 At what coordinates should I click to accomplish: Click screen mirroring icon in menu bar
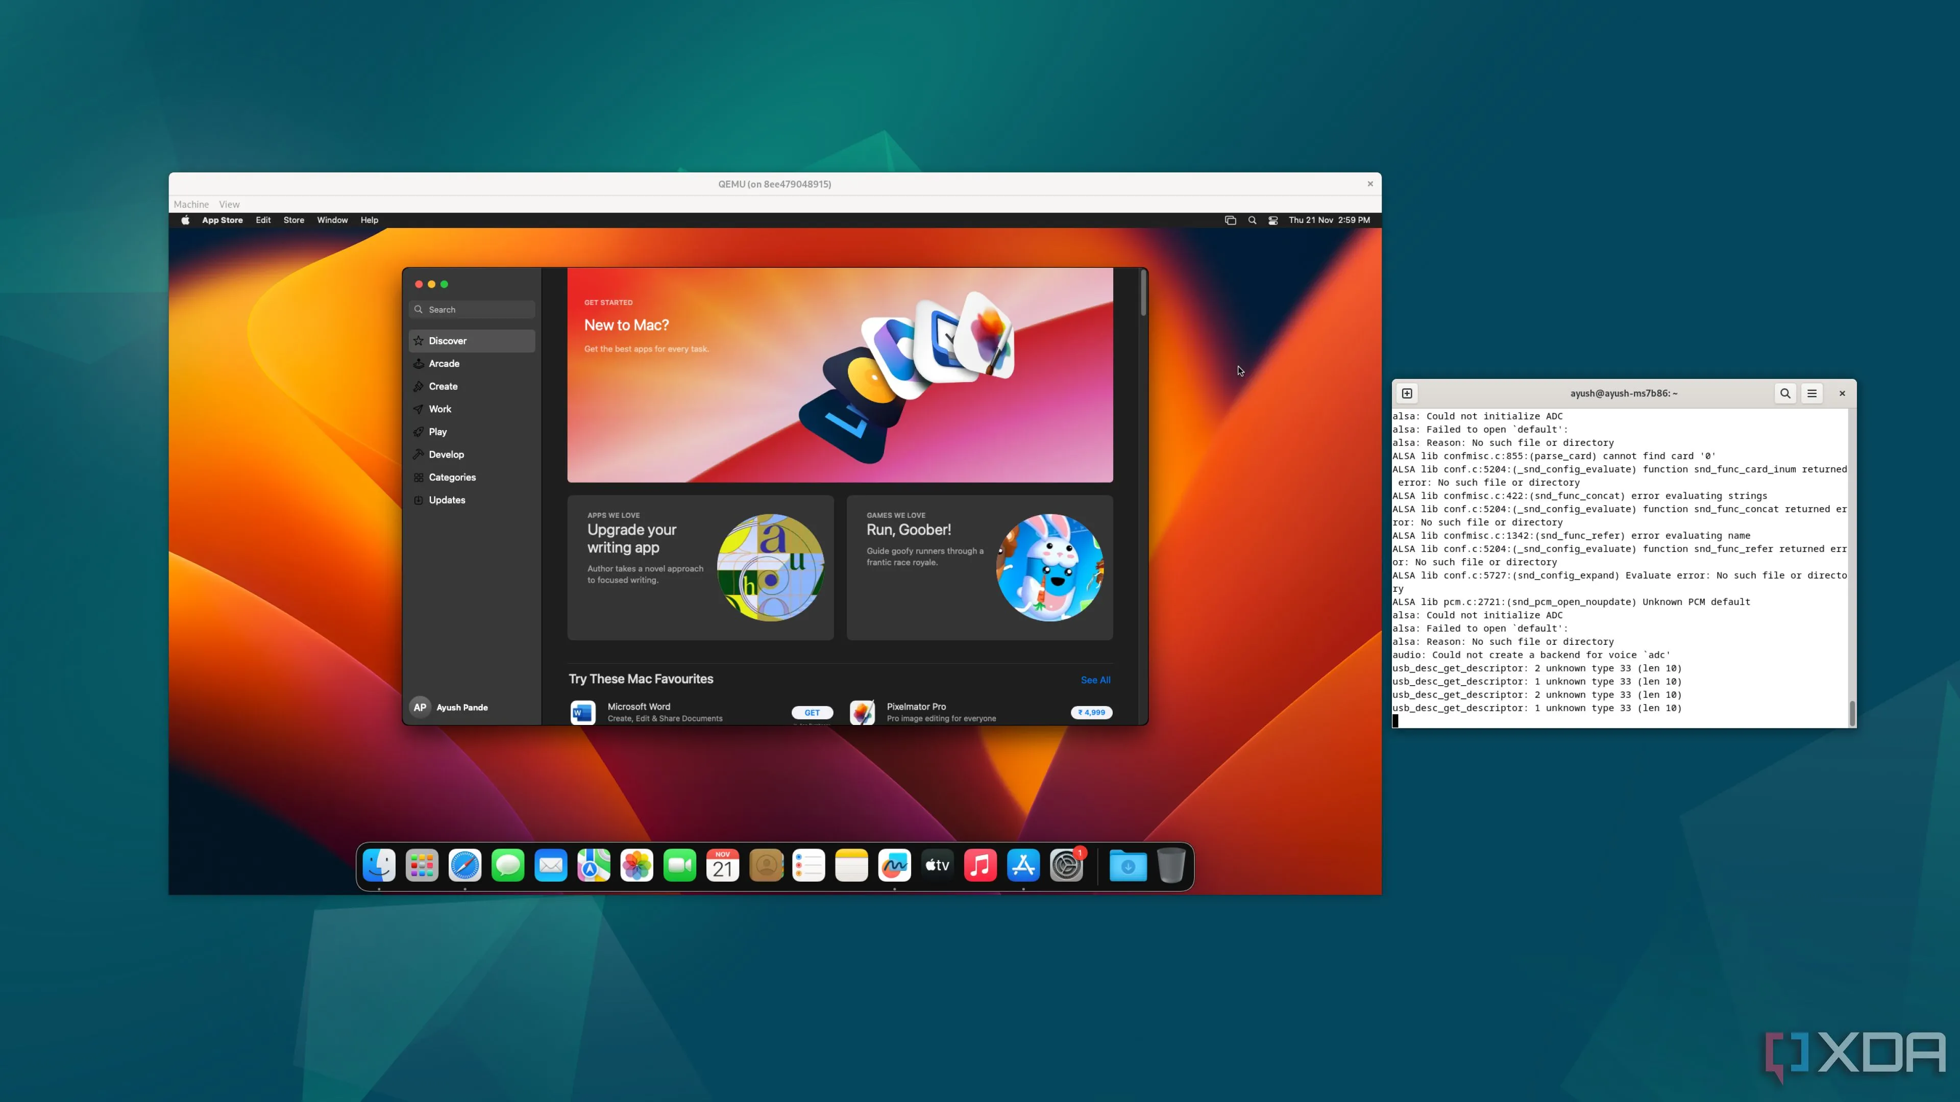[x=1230, y=220]
